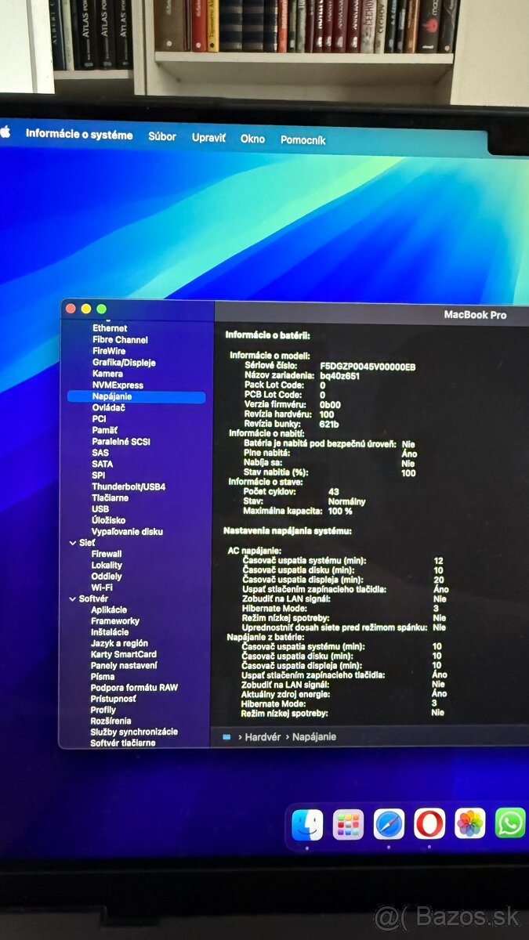Select Oddiely under Sieť

pos(107,577)
